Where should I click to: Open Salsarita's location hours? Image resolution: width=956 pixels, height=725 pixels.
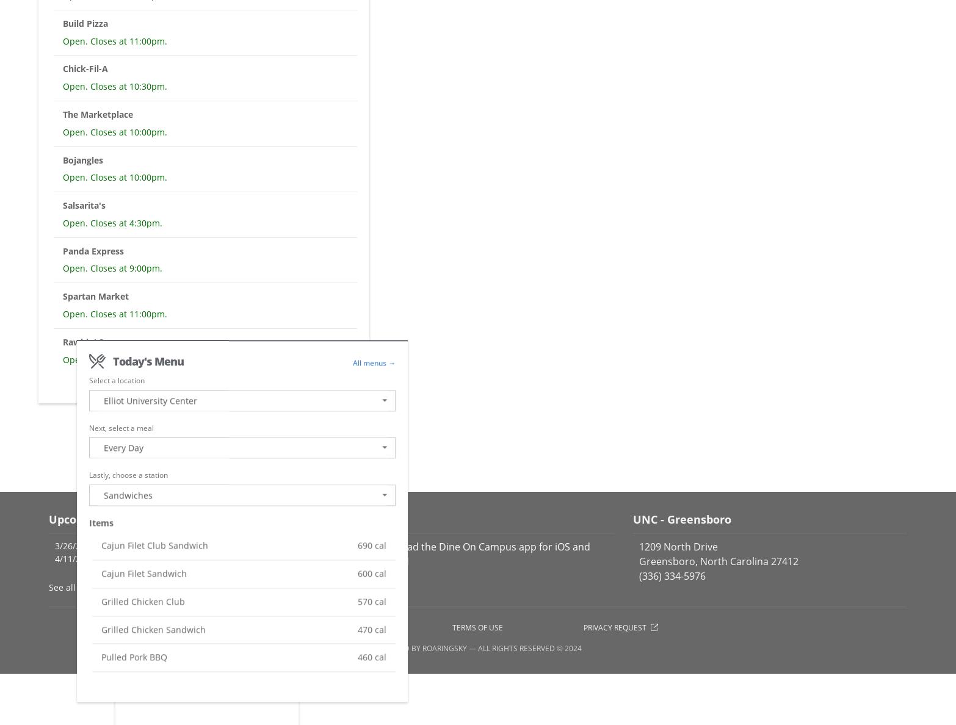pyautogui.click(x=84, y=206)
